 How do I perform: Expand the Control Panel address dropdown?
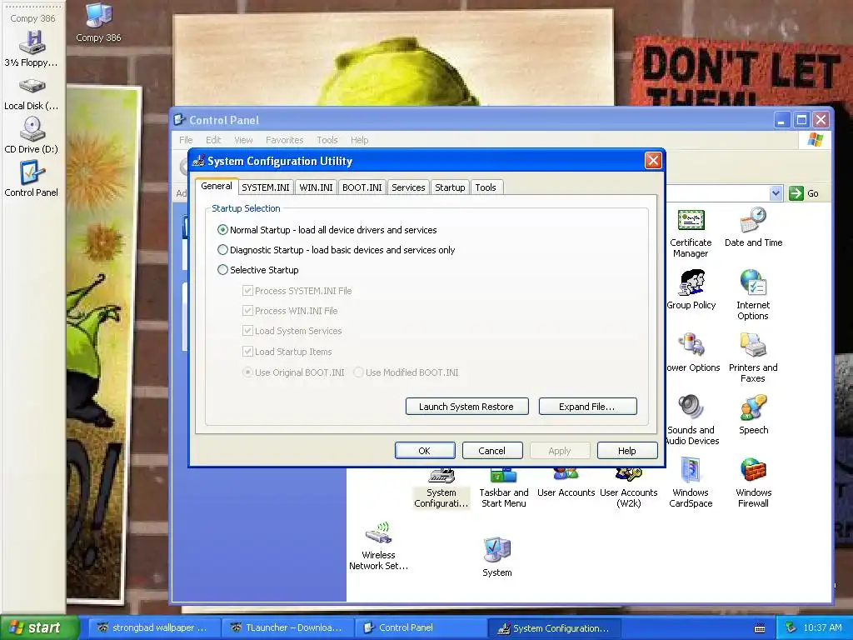point(776,193)
